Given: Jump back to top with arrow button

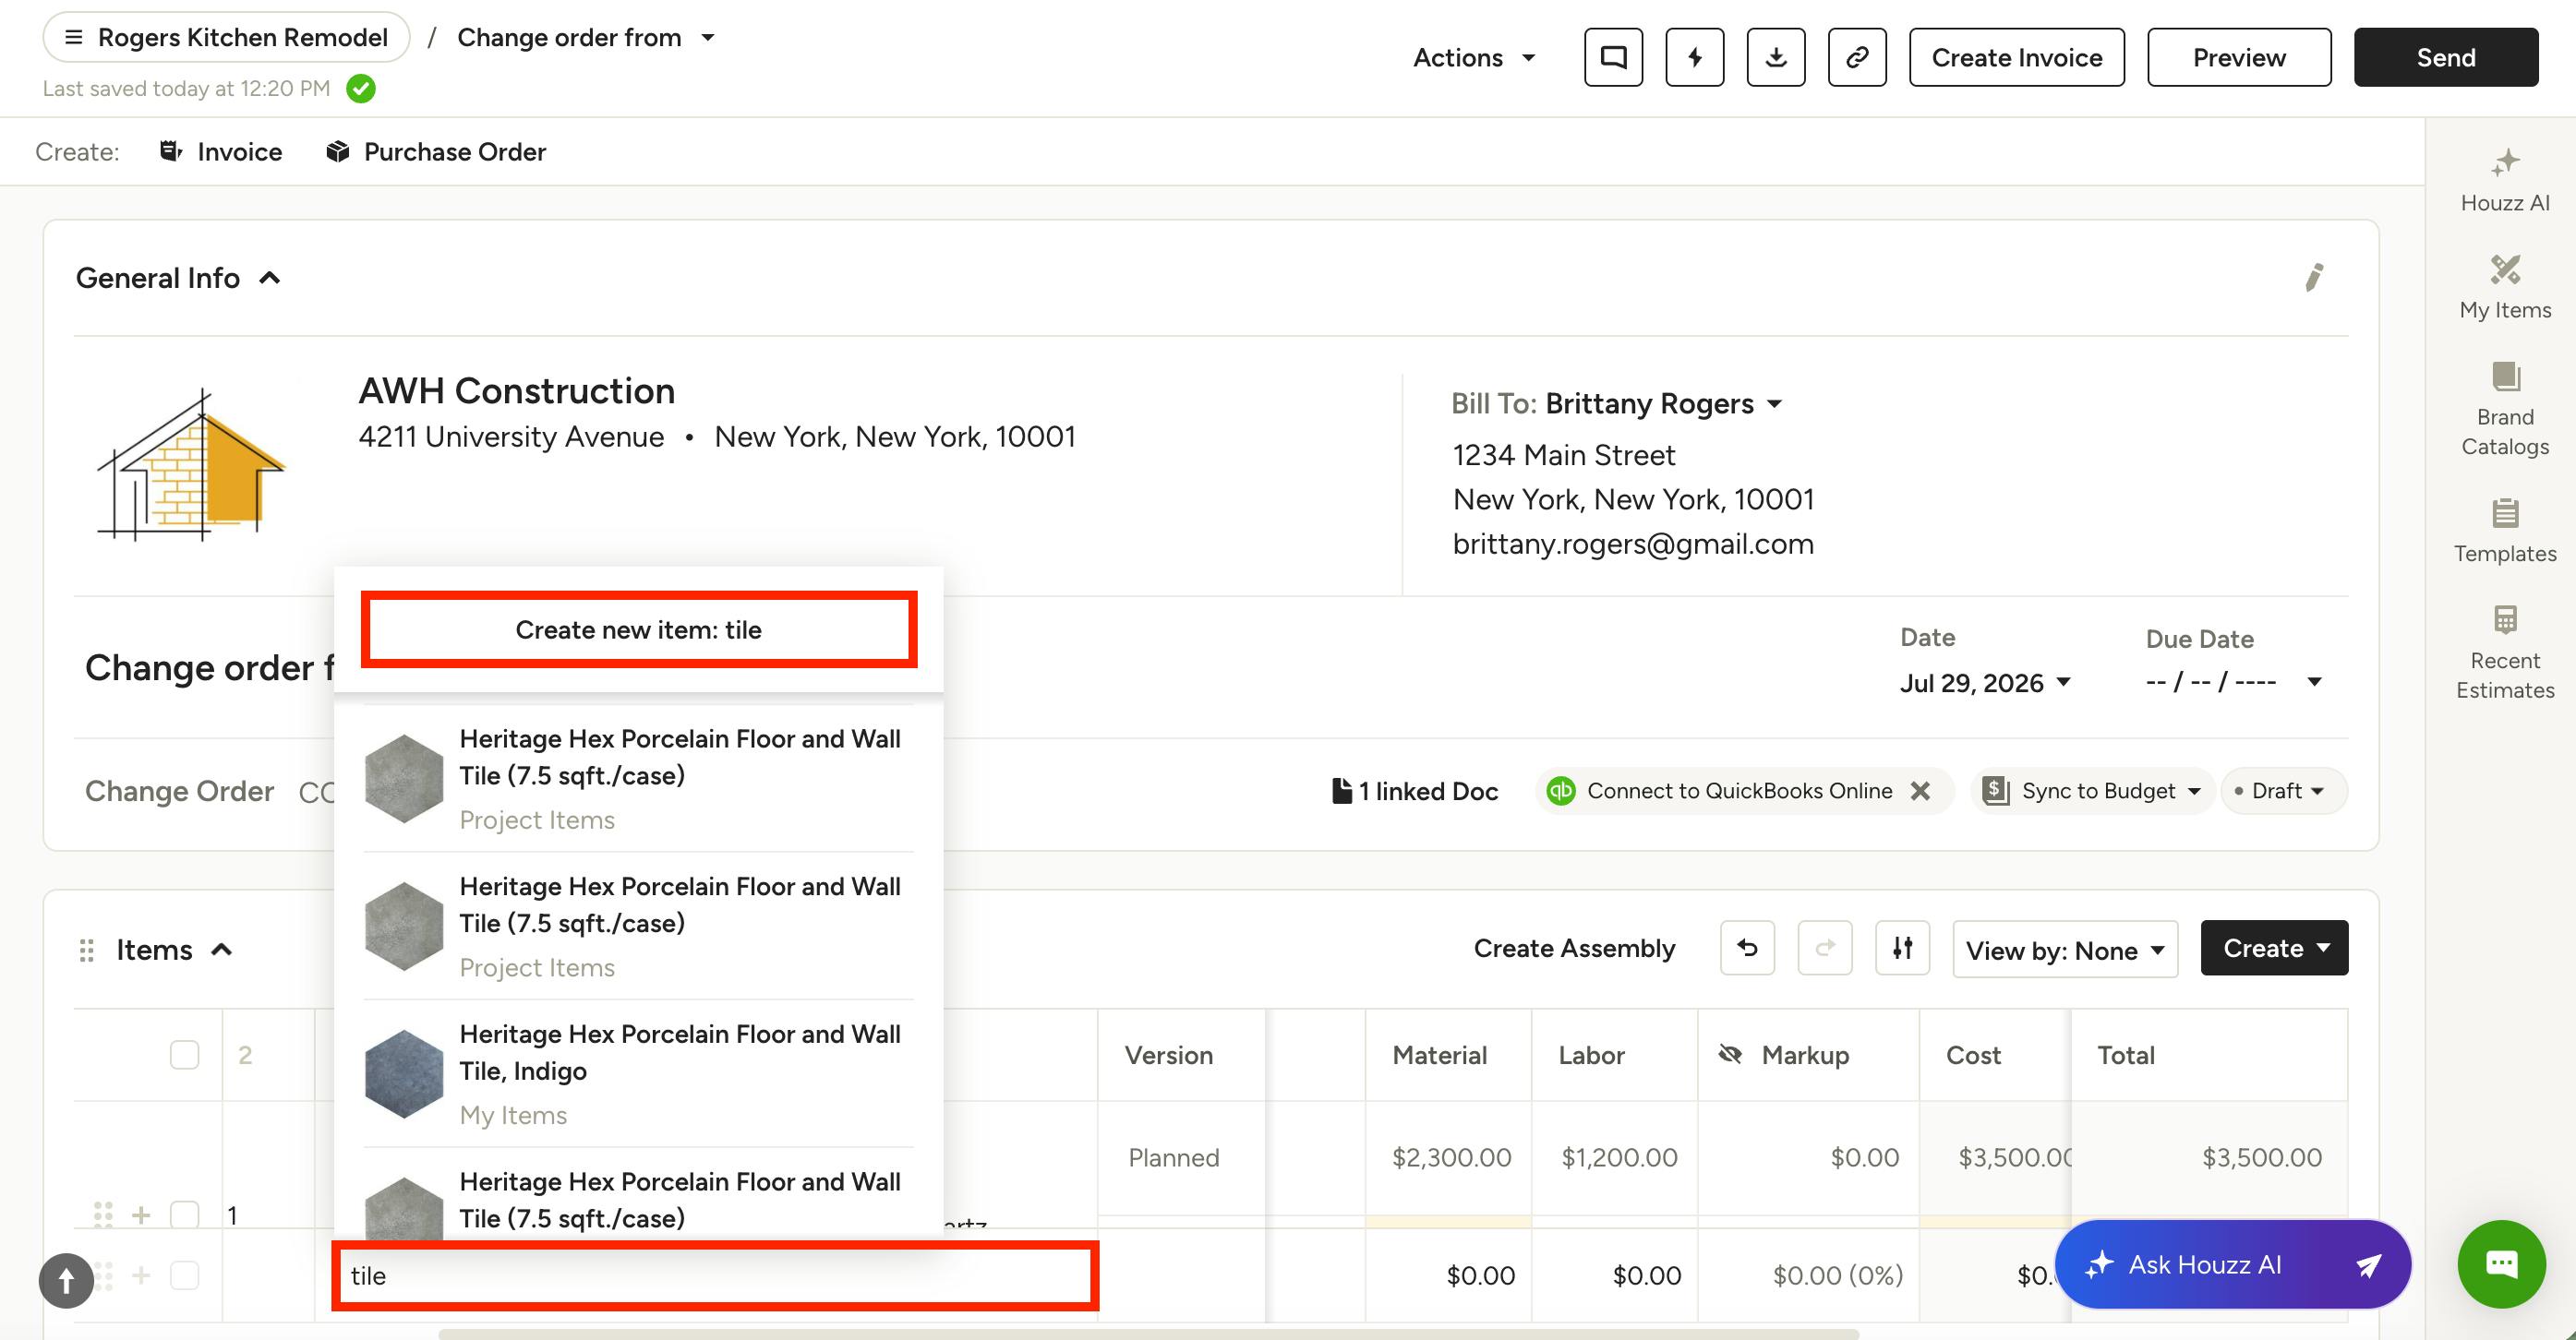Looking at the screenshot, I should tap(66, 1280).
